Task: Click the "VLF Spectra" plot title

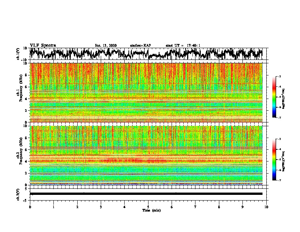Action: point(43,45)
